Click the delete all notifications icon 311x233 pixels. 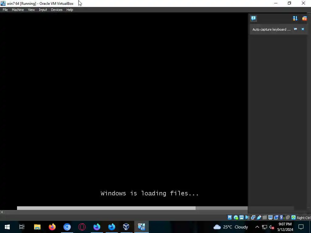pos(304,19)
